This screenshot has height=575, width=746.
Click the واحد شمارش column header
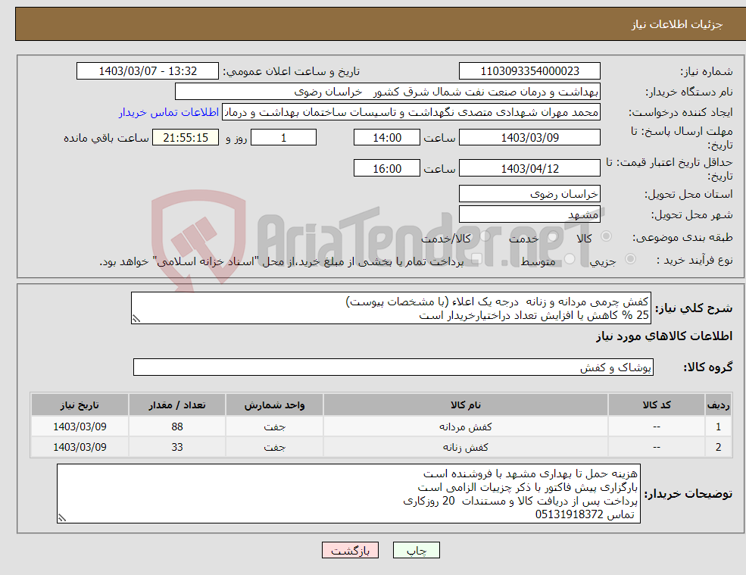coord(274,405)
